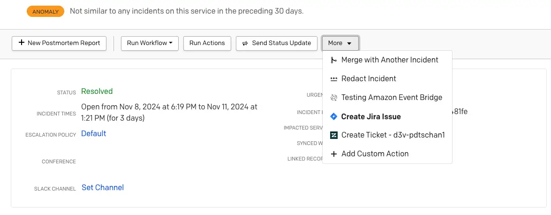
Task: Click the redact dots icon
Action: 333,79
